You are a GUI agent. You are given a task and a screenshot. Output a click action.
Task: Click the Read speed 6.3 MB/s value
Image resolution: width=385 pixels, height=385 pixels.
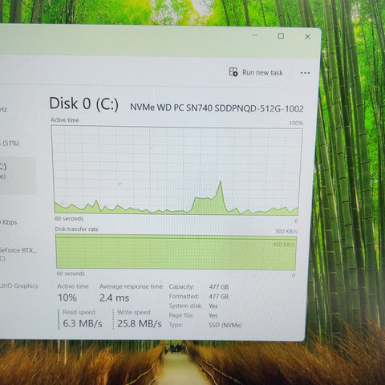coord(83,323)
